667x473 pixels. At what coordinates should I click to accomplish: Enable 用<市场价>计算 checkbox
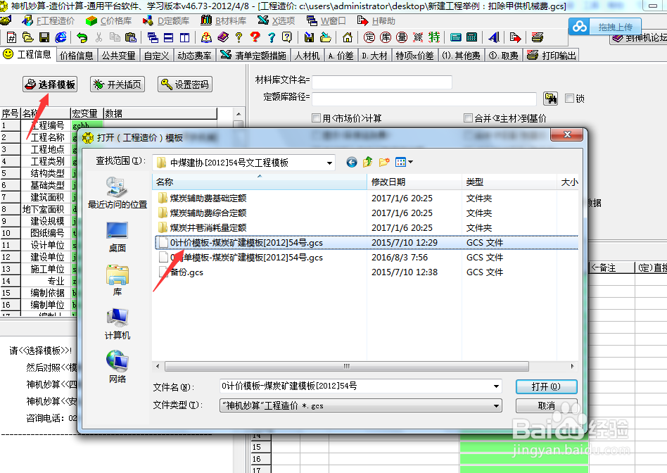click(316, 118)
